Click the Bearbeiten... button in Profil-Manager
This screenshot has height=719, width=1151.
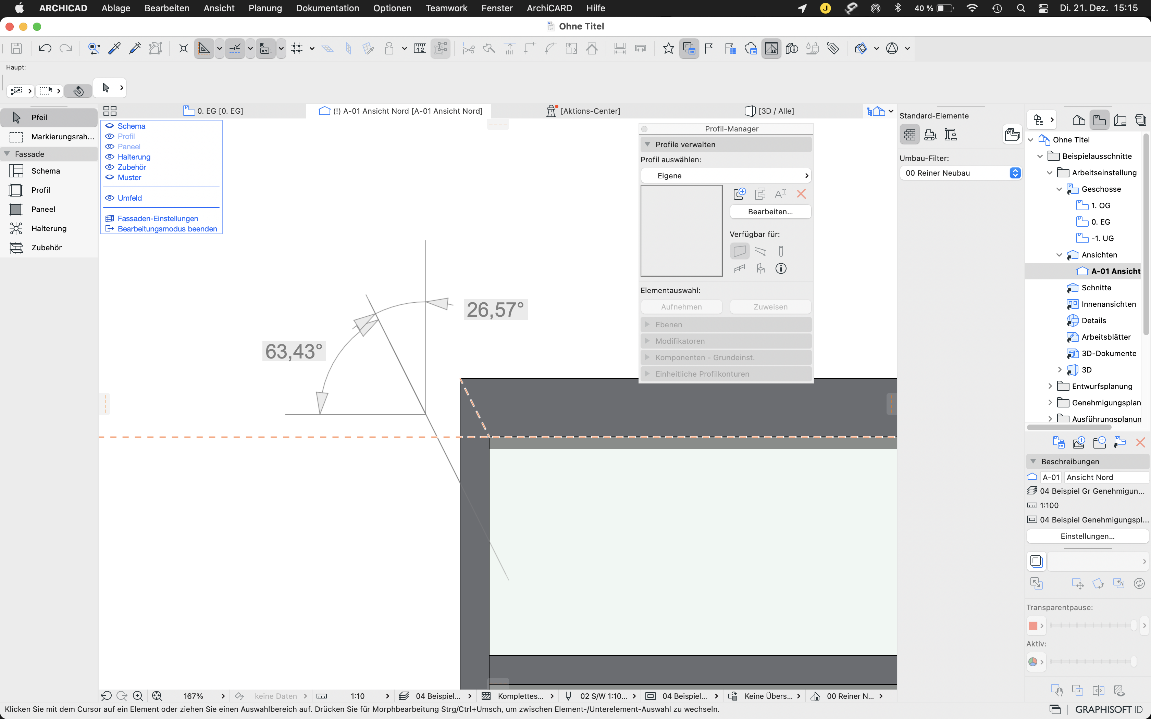770,212
